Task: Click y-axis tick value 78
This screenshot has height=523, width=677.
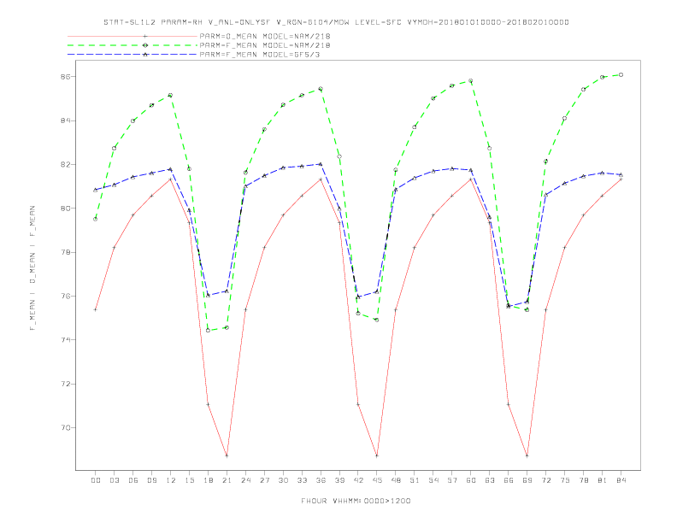Action: point(66,252)
